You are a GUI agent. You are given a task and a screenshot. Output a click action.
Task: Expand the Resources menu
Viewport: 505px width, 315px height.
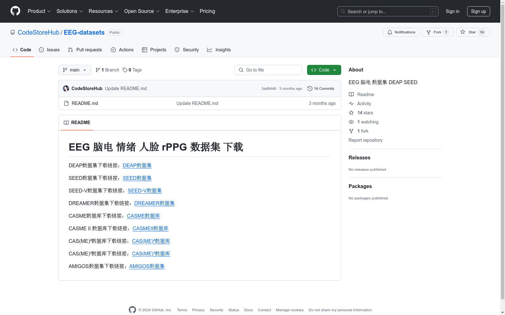104,11
